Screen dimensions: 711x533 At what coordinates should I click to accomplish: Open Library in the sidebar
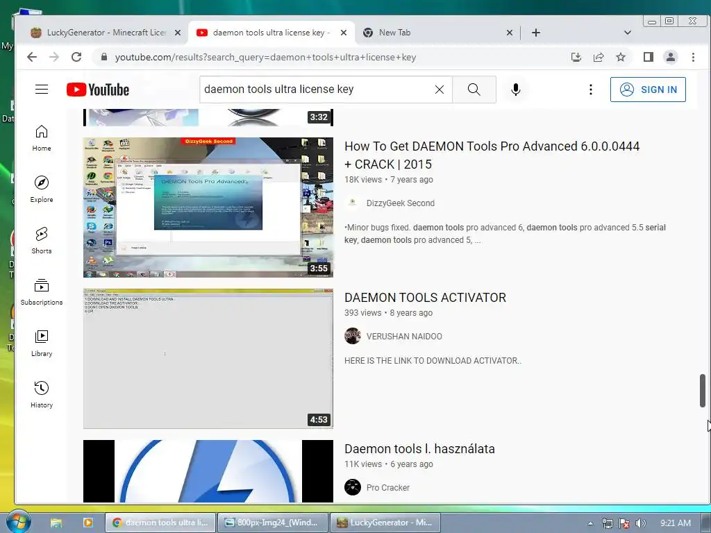[x=42, y=344]
